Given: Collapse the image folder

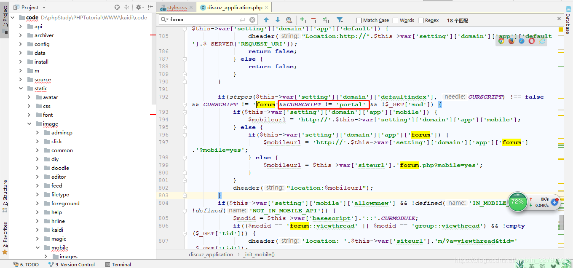Looking at the screenshot, I should 29,124.
